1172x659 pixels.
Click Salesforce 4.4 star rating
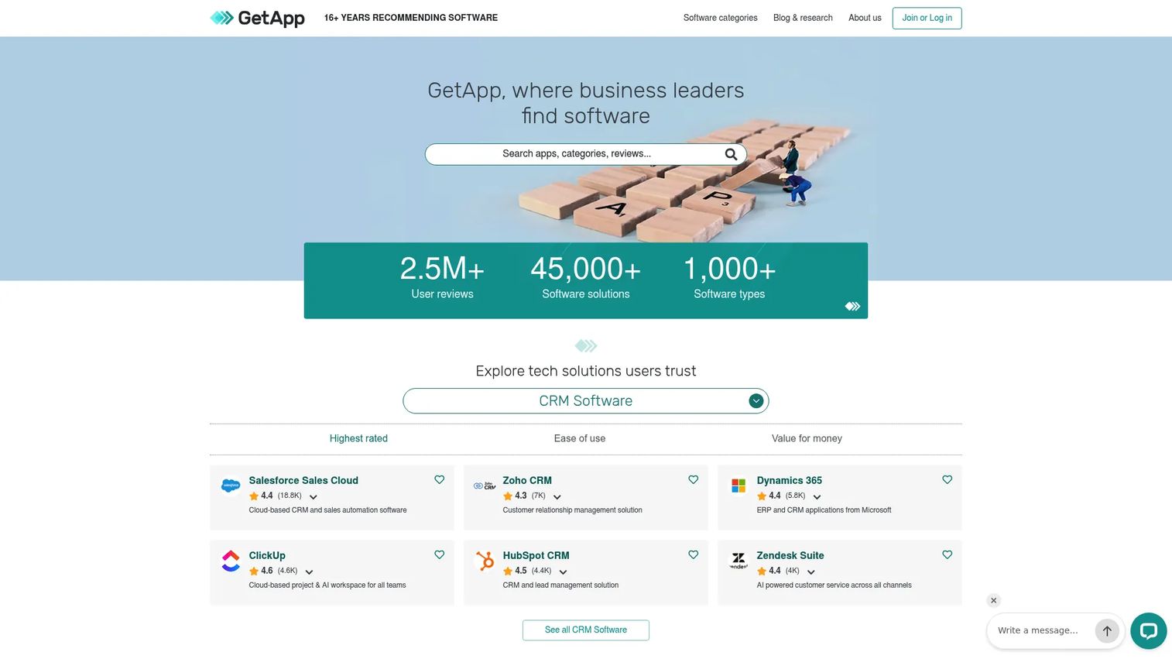tap(261, 496)
